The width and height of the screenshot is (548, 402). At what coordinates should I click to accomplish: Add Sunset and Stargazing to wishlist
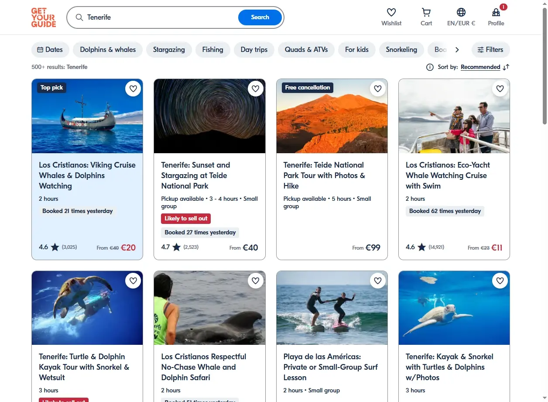255,89
